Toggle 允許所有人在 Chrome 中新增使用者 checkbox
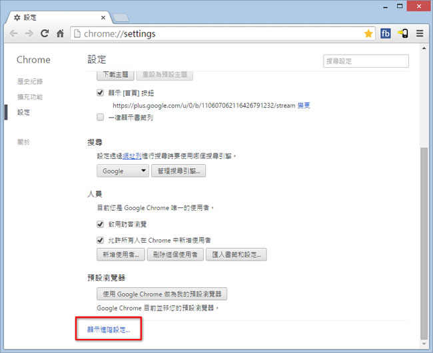The width and height of the screenshot is (433, 353). (x=100, y=240)
